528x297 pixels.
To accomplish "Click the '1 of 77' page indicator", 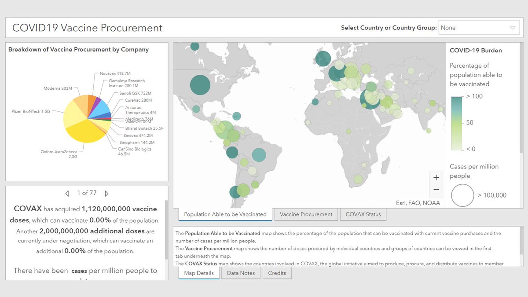I will click(87, 193).
